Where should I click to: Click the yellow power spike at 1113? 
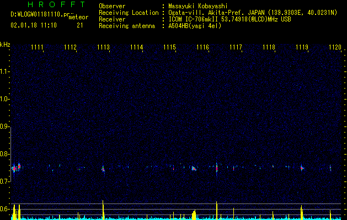[x=103, y=210]
